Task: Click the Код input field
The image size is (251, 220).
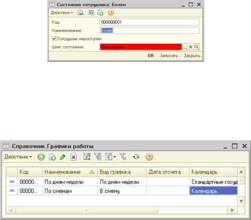Action: [150, 22]
